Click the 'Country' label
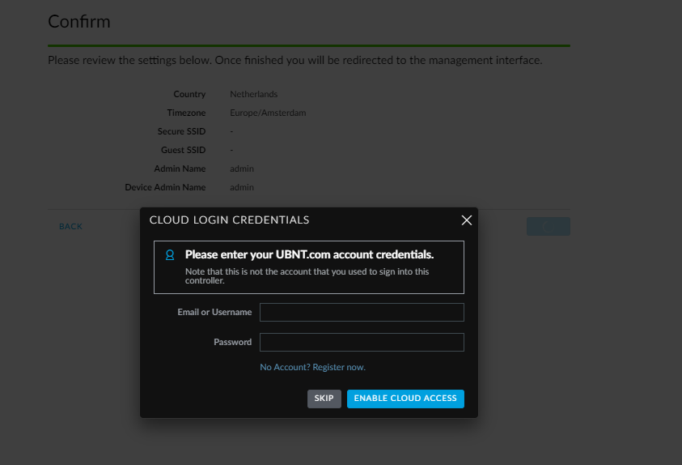This screenshot has height=465, width=682. [x=189, y=94]
